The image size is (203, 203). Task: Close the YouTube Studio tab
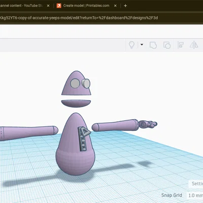click(x=48, y=6)
